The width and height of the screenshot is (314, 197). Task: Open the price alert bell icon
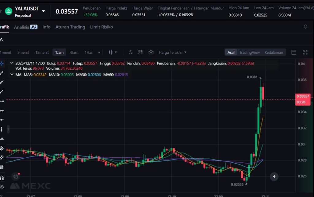point(305,27)
